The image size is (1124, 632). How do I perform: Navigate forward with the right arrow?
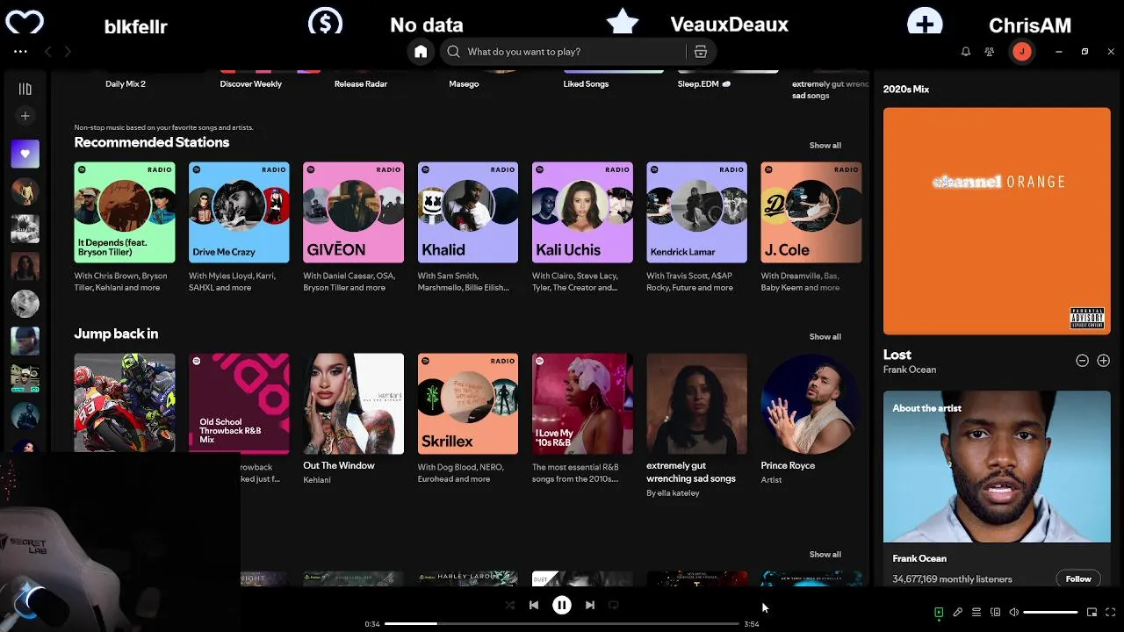(x=68, y=52)
